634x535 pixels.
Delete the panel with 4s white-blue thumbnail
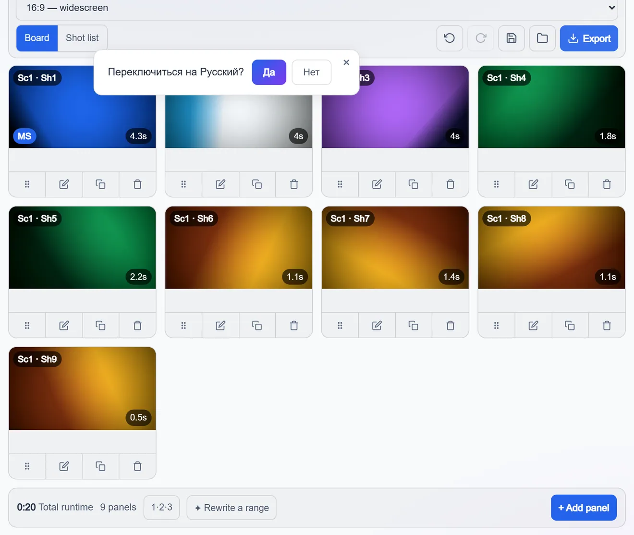[294, 184]
